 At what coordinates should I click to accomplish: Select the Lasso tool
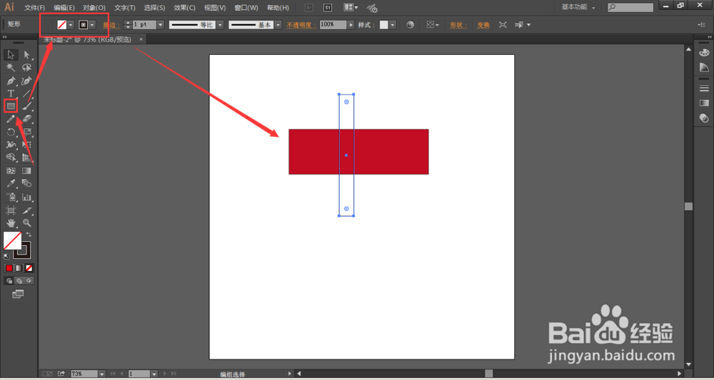tap(27, 68)
